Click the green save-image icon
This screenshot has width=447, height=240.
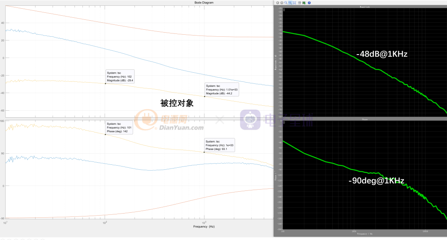304,3
